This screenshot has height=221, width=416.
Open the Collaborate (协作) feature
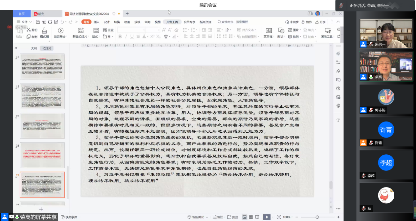(306, 22)
